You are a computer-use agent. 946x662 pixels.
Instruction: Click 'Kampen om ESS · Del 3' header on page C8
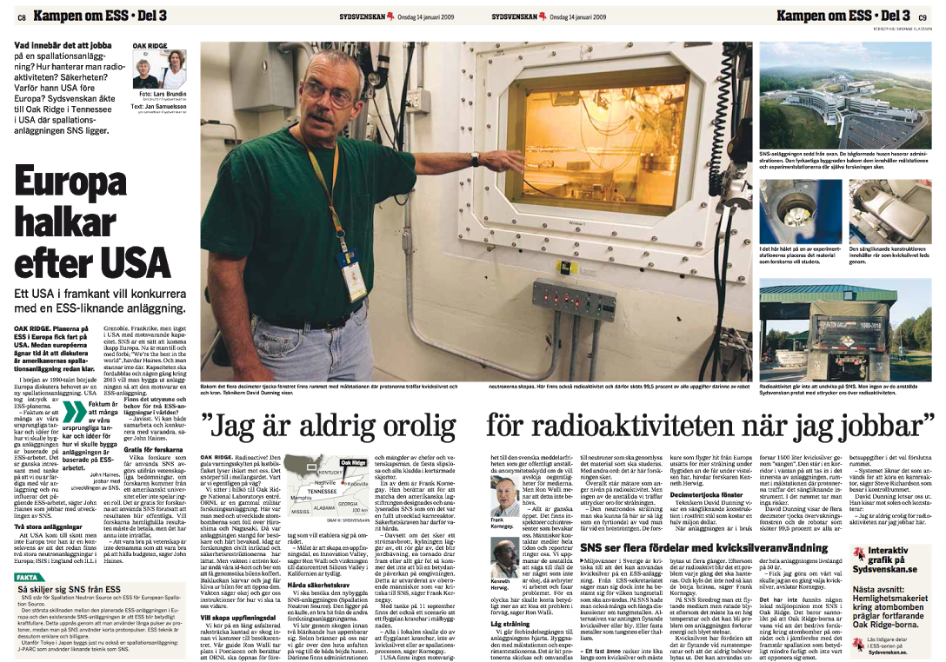[x=100, y=16]
